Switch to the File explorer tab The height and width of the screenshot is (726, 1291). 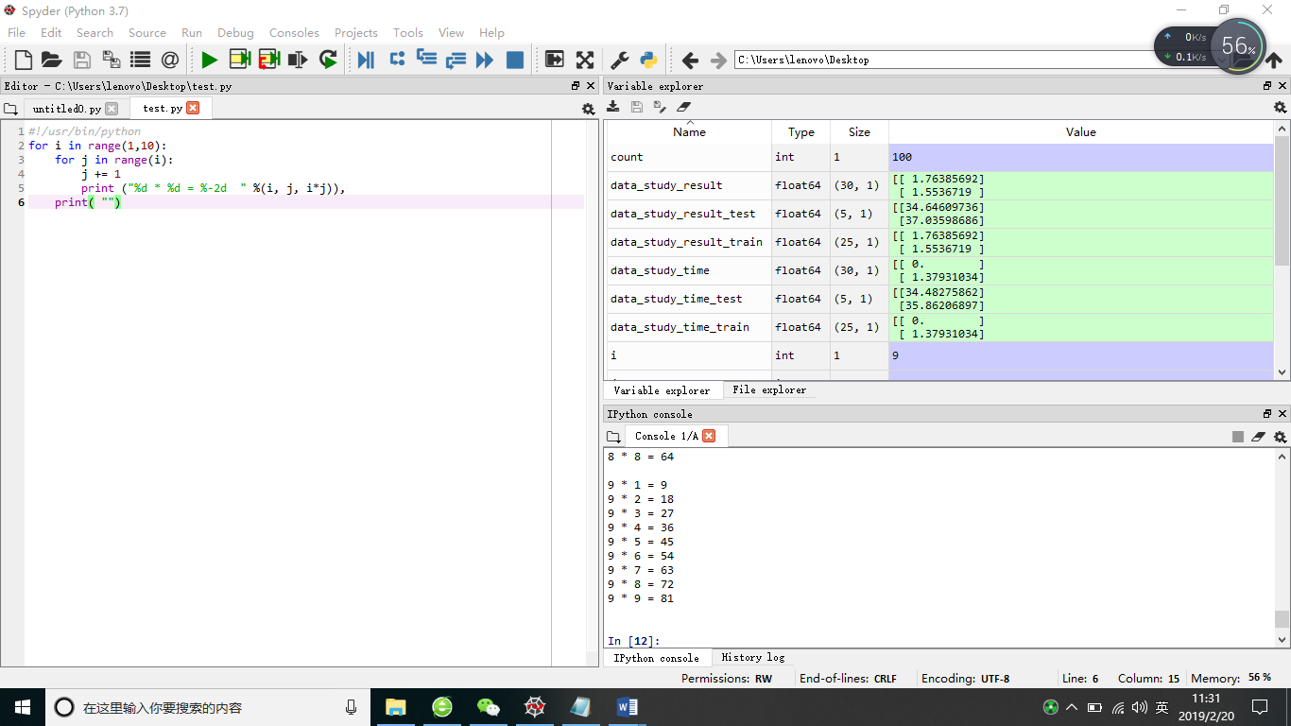point(769,389)
